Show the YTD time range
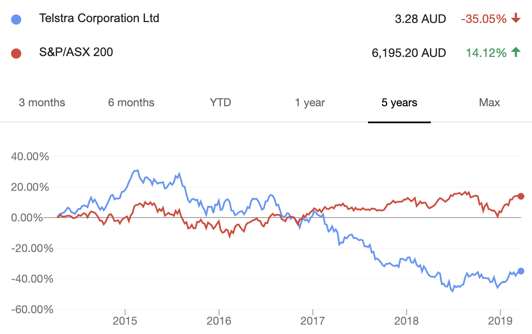The image size is (532, 334). pyautogui.click(x=221, y=102)
